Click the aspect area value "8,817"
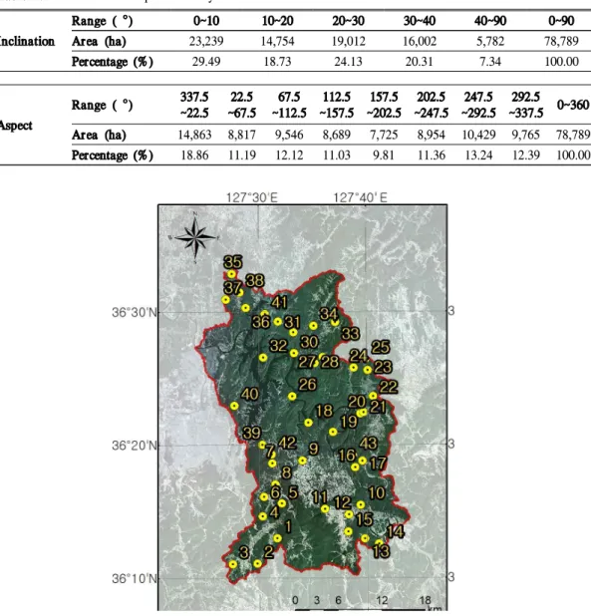This screenshot has width=591, height=616. 242,135
